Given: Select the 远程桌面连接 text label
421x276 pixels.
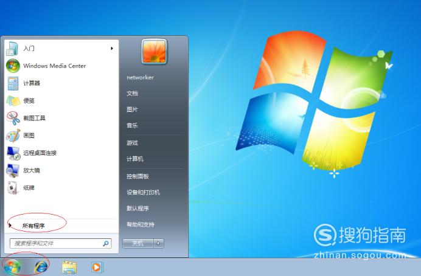Looking at the screenshot, I should tap(40, 153).
